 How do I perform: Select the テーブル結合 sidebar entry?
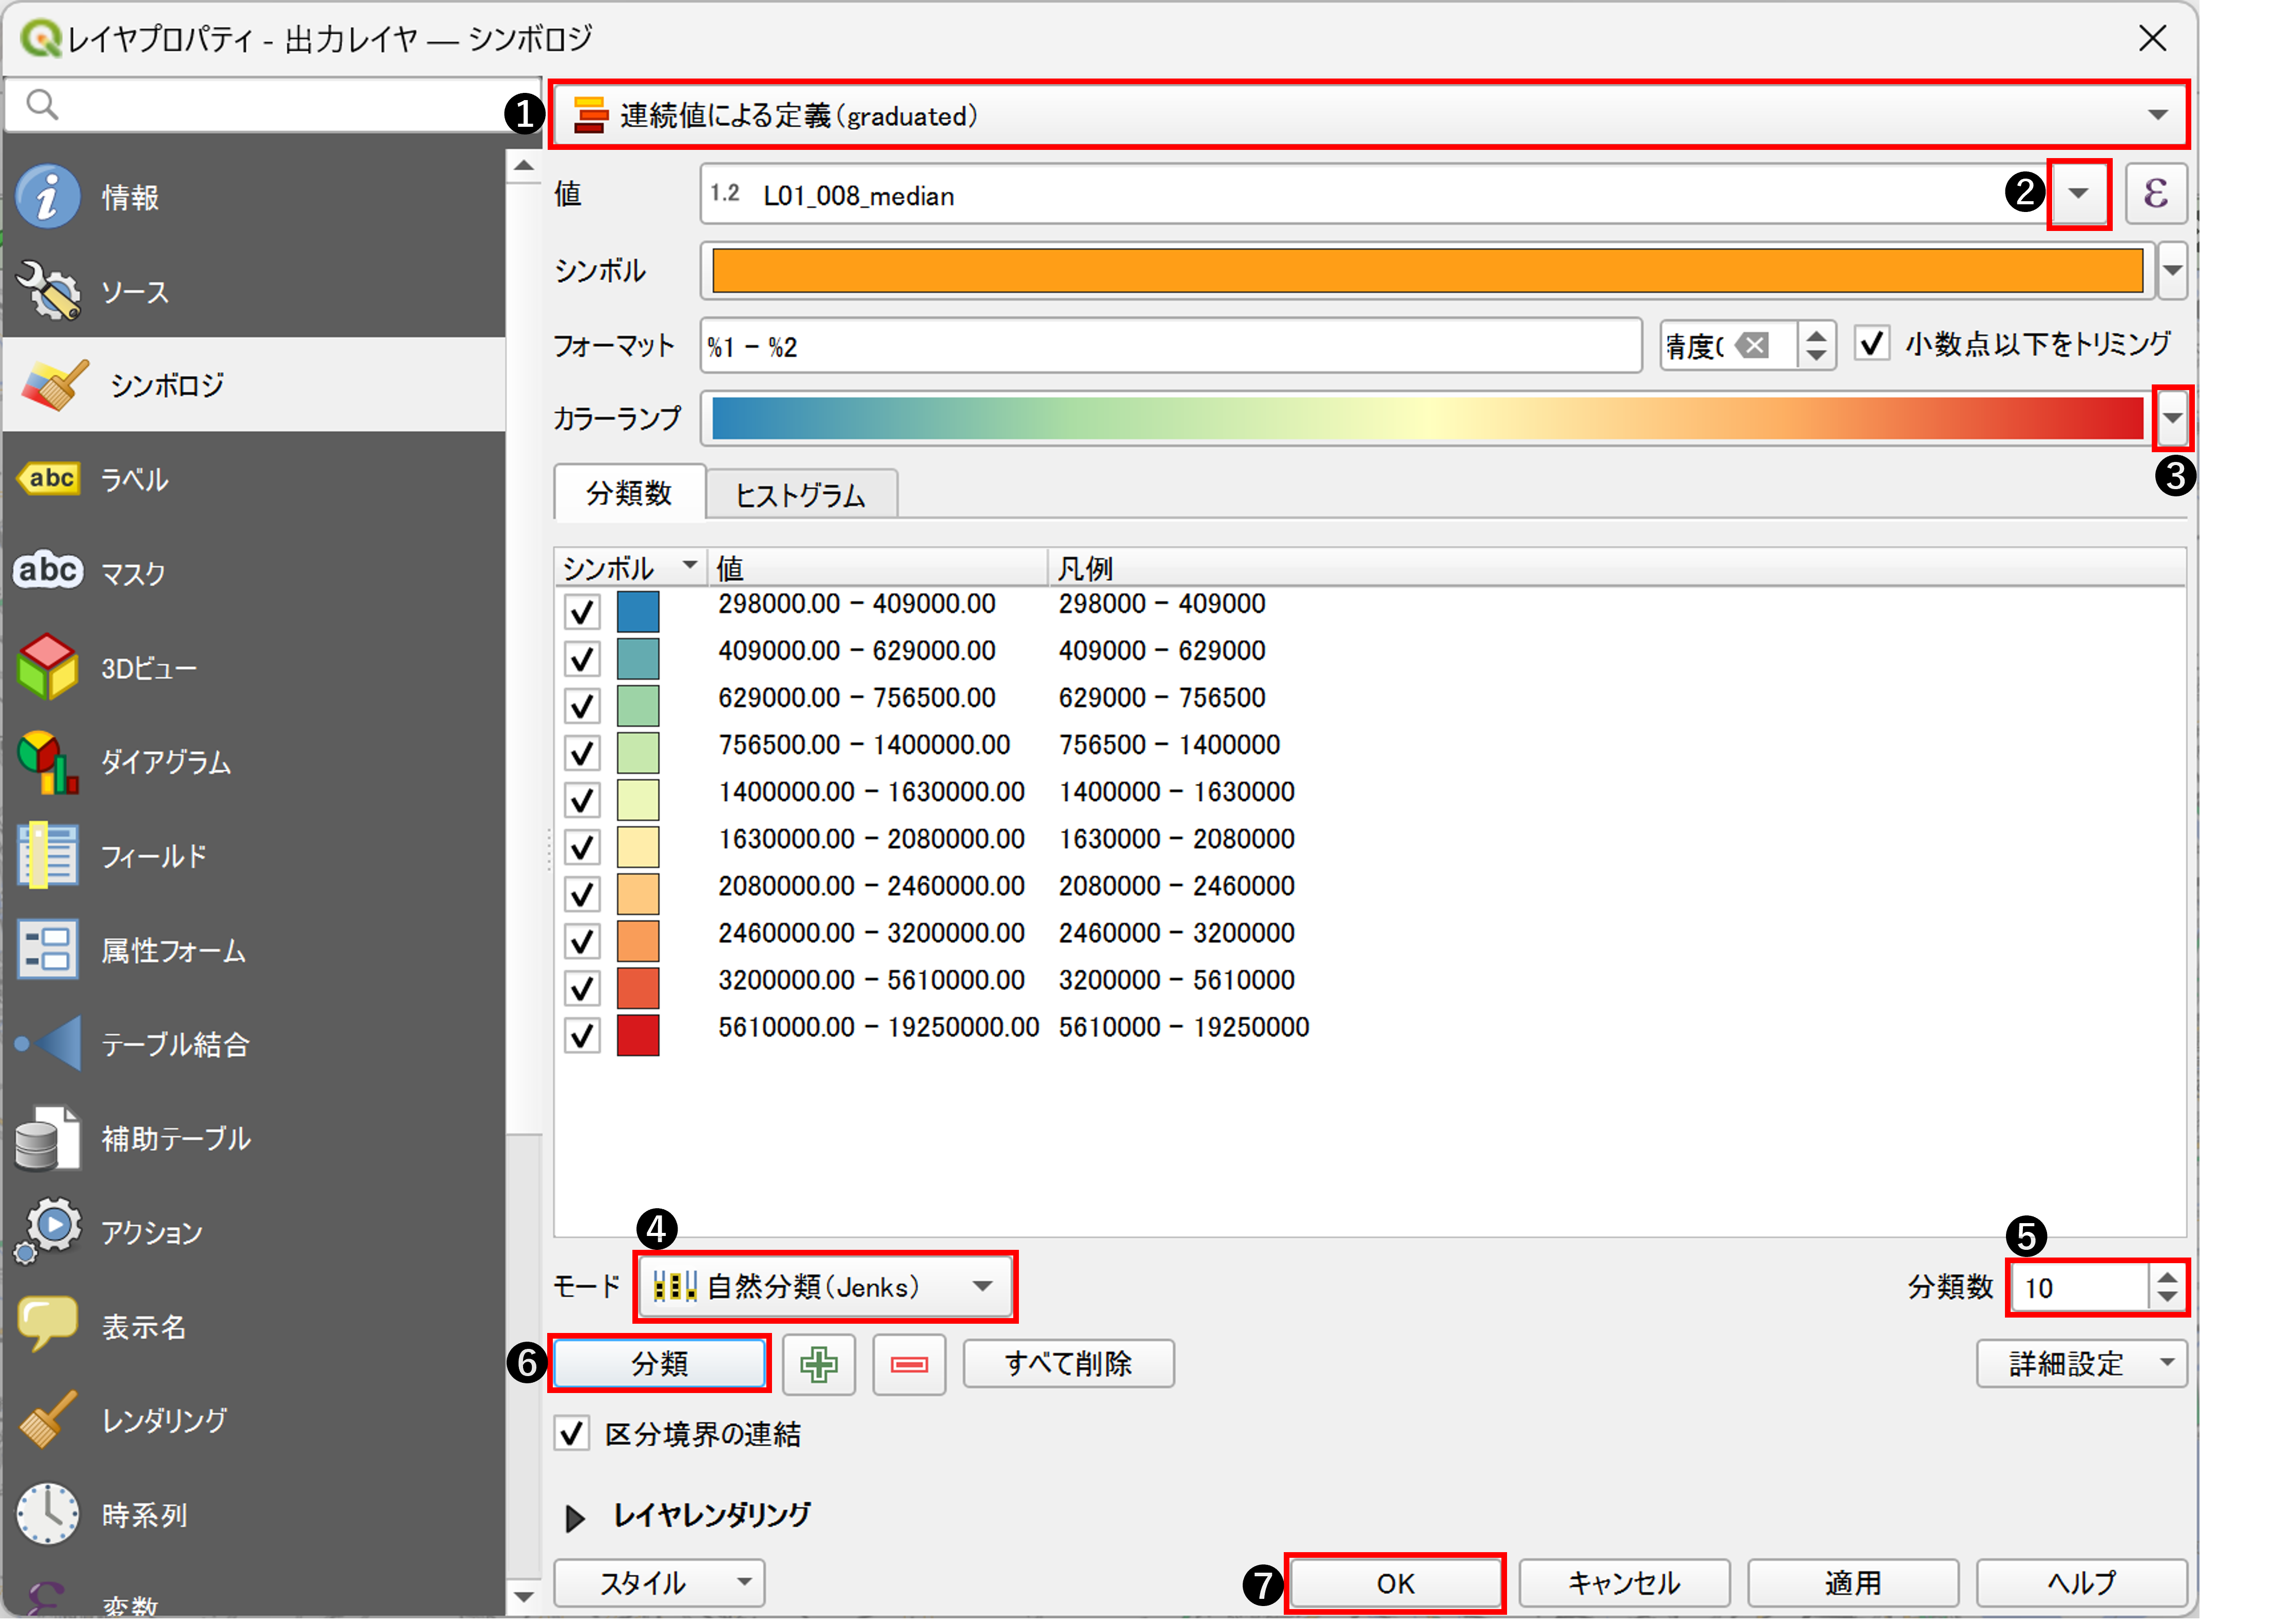(254, 1043)
